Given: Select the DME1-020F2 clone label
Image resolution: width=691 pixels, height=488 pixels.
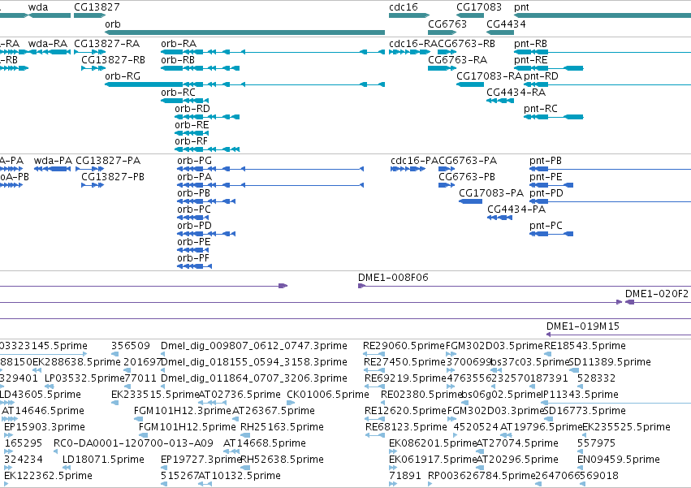Looking at the screenshot, I should pyautogui.click(x=657, y=294).
